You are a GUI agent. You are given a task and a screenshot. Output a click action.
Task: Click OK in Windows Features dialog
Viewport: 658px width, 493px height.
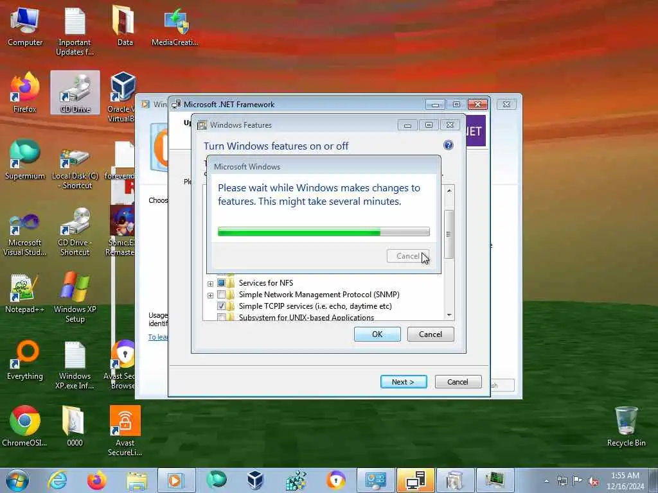click(x=377, y=334)
